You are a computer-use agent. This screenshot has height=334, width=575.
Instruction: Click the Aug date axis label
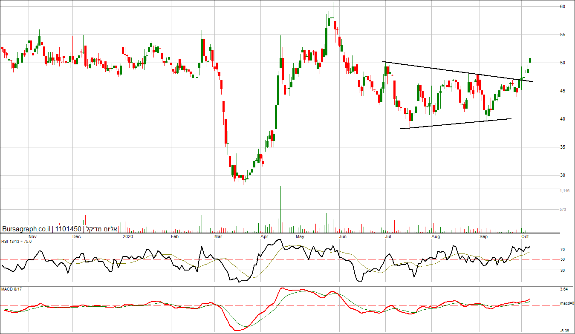(435, 236)
